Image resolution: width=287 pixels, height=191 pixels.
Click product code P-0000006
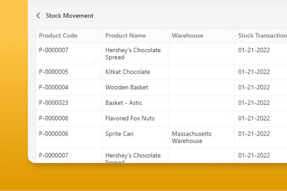pyautogui.click(x=54, y=134)
